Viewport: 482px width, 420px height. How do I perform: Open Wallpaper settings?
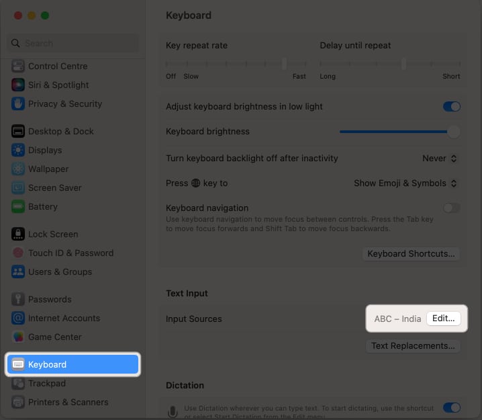73,169
